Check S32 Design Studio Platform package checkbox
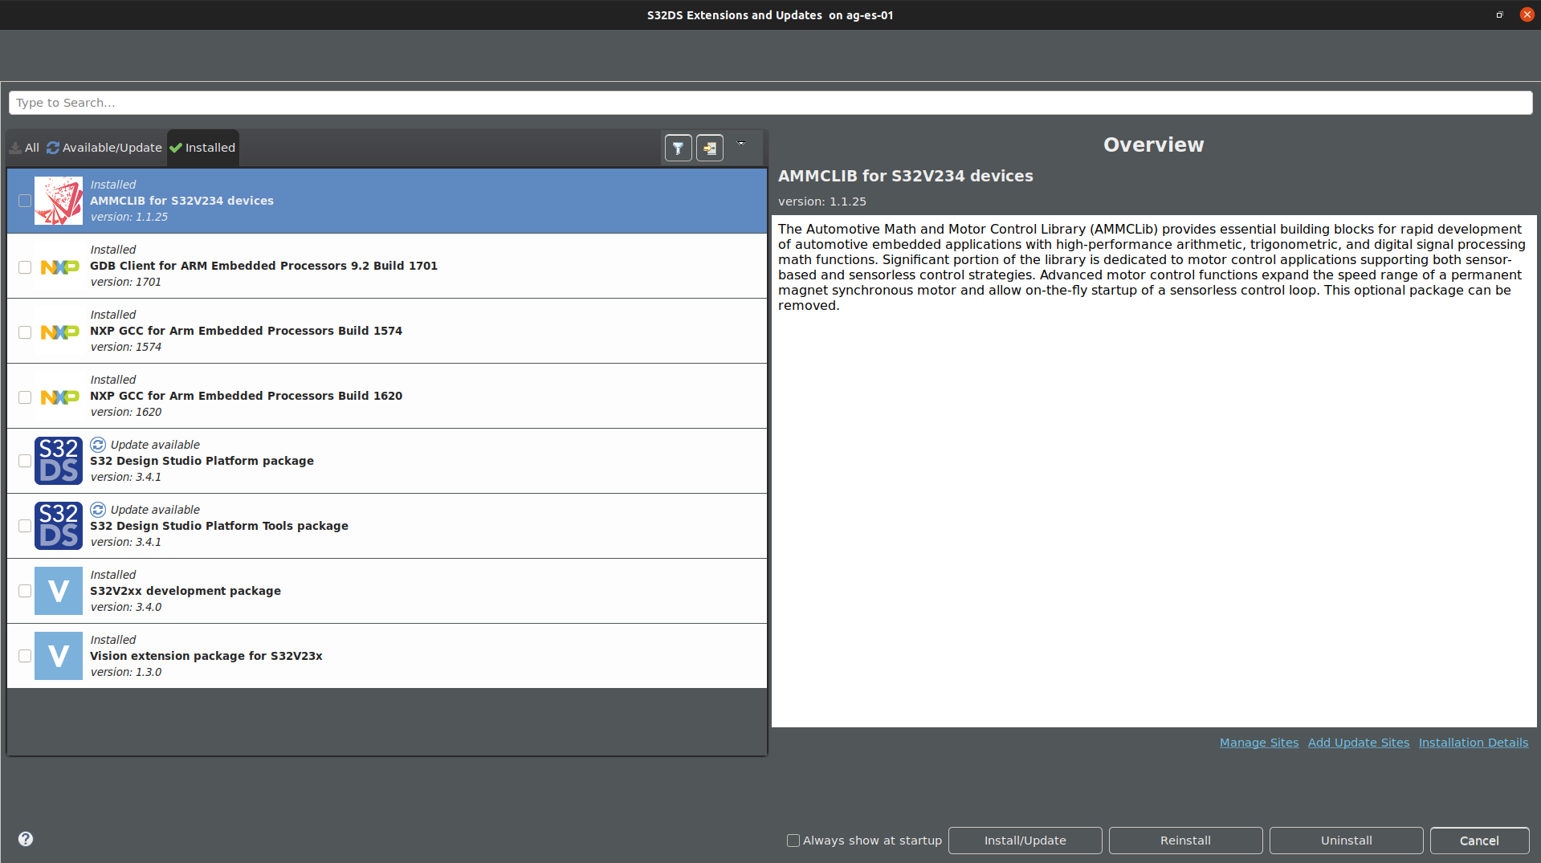 click(25, 461)
